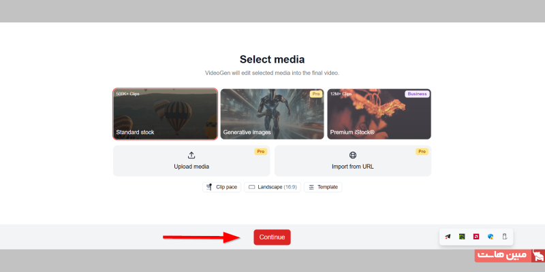
Task: Click the Pro badge on Upload media
Action: [261, 152]
